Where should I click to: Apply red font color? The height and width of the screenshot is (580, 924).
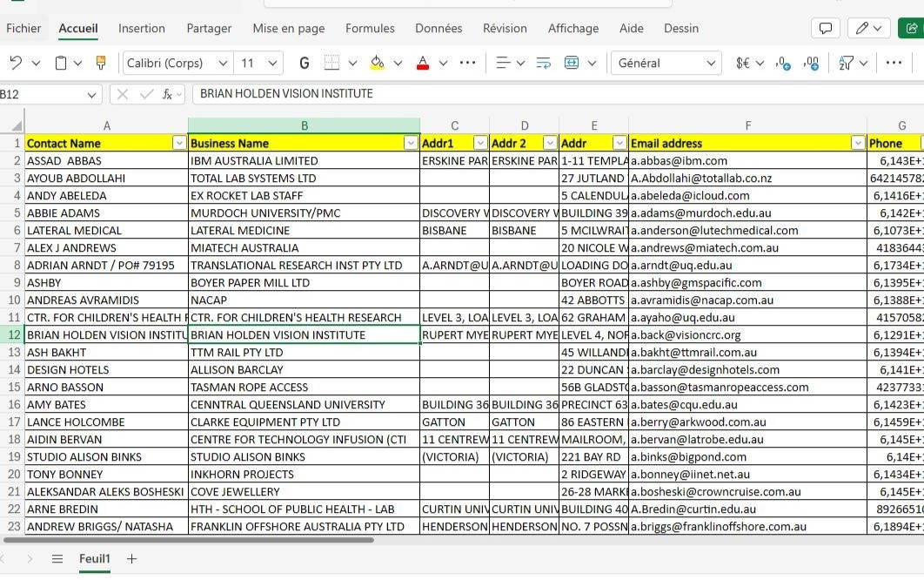tap(423, 63)
